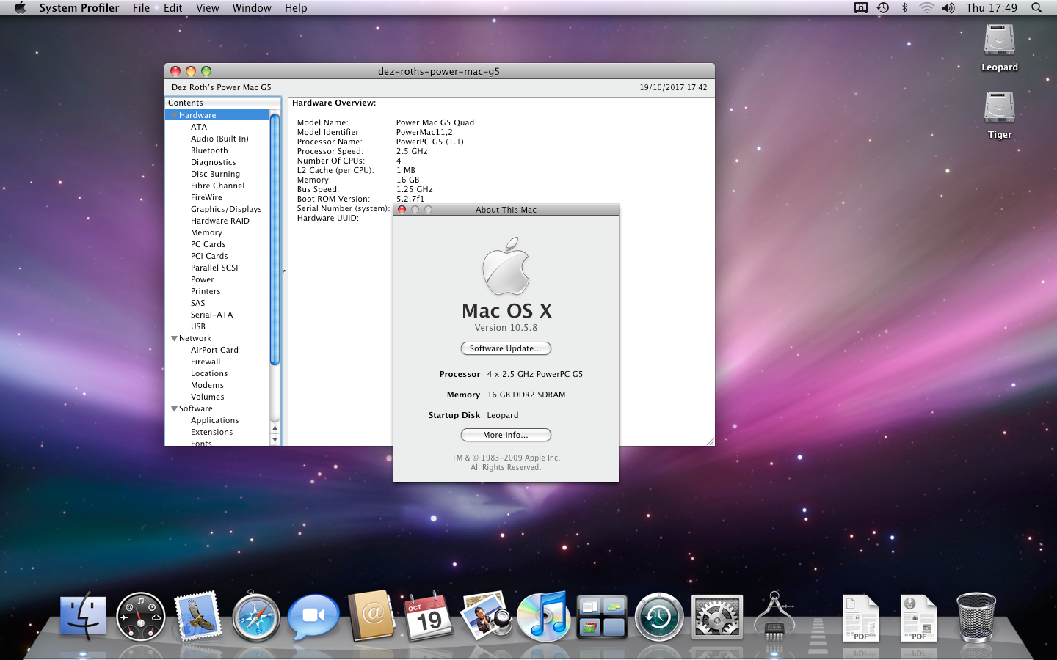1057x660 pixels.
Task: Select Audio (Built In) item
Action: pos(219,139)
